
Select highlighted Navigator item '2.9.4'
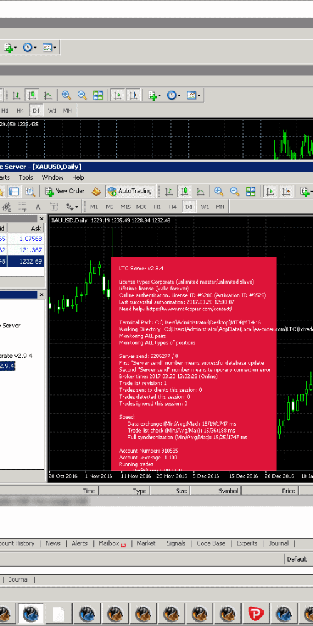coord(7,366)
